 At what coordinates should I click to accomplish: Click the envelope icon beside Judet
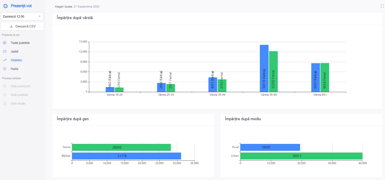(5, 51)
